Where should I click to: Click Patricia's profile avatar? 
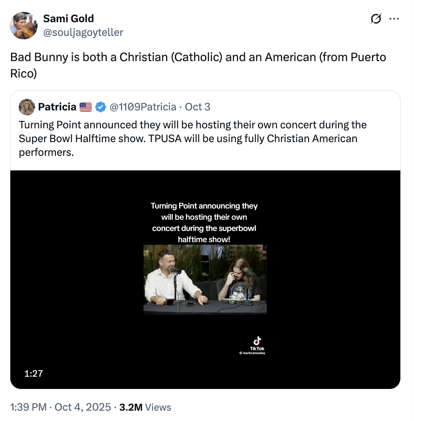(x=26, y=107)
